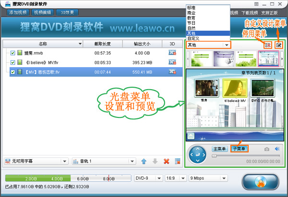Select 其他 in the menu category list
The height and width of the screenshot is (197, 288).
[208, 33]
